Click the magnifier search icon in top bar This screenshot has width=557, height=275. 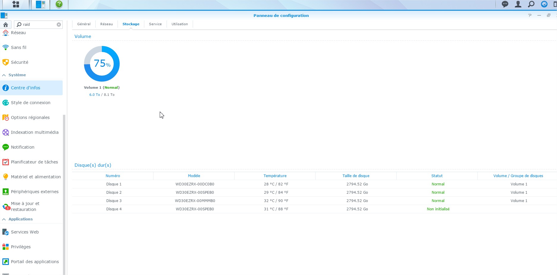pyautogui.click(x=531, y=4)
